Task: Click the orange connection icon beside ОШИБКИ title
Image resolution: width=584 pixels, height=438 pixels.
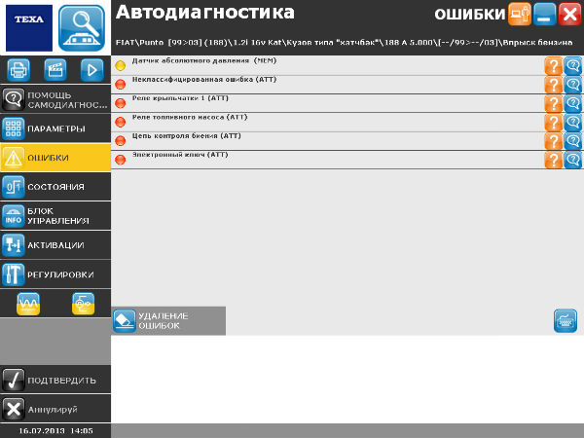Action: coord(520,14)
